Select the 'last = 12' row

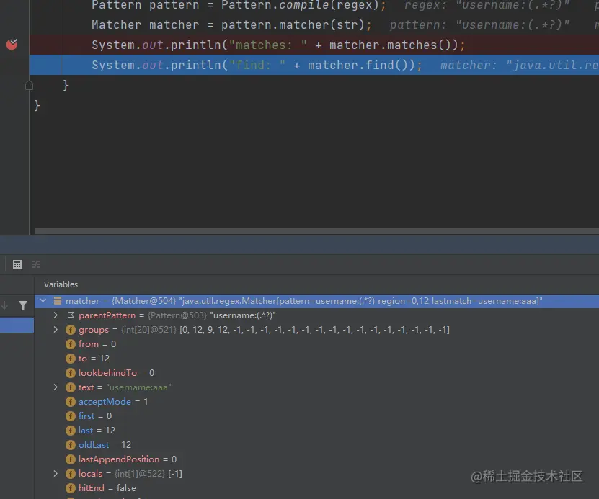coord(316,431)
